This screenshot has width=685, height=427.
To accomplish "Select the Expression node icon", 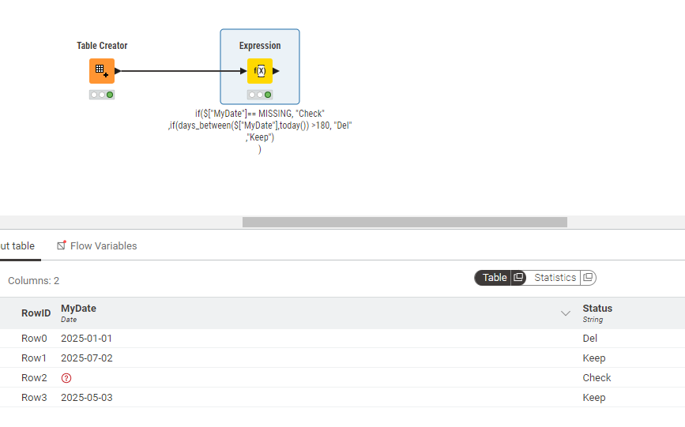I will pos(259,71).
